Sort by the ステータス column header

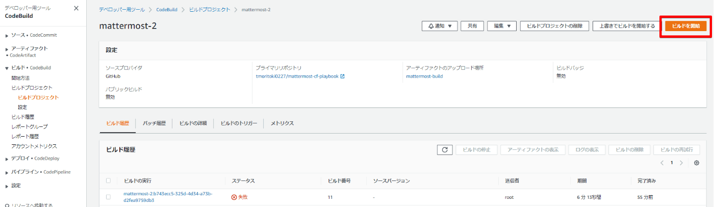243,180
